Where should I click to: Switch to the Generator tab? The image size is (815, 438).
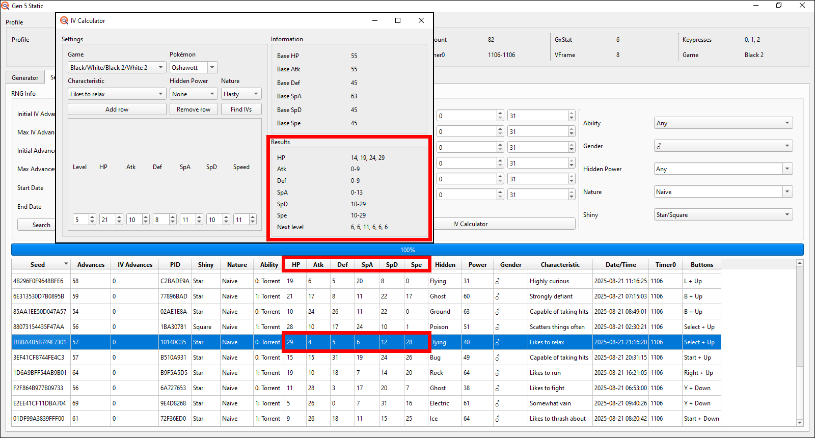[25, 78]
